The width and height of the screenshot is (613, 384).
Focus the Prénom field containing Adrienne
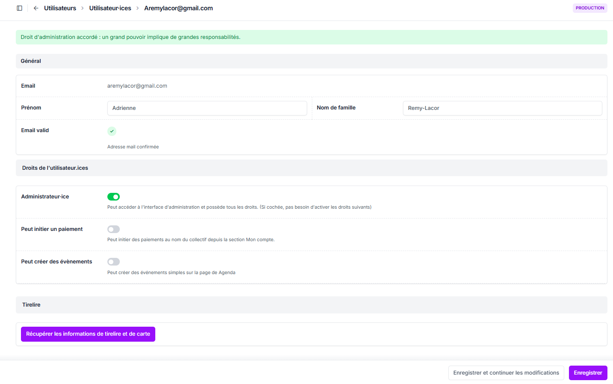pos(207,108)
